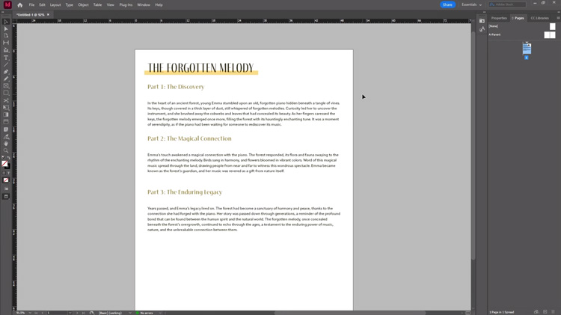561x315 pixels.
Task: Click the Create New Page icon
Action: 545,312
